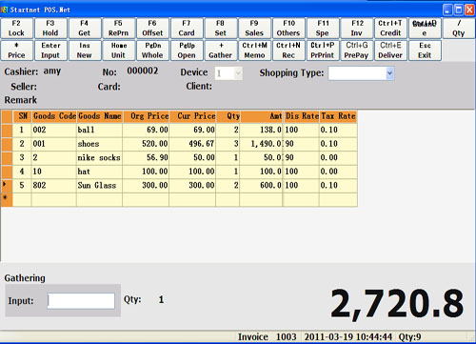This screenshot has width=476, height=344.
Task: Open the Ctrl+M Memo button
Action: (x=254, y=51)
